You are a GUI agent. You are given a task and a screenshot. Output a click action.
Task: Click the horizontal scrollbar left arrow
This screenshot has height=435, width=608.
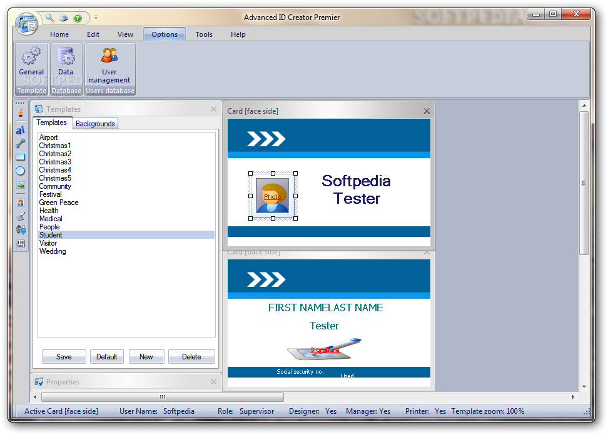35,397
